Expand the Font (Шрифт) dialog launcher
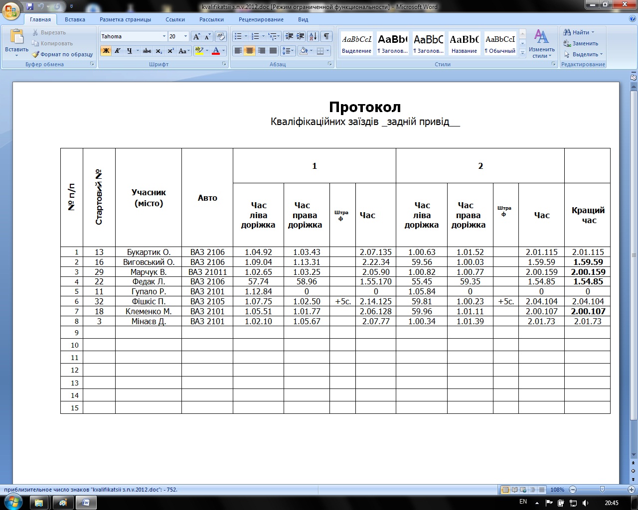The height and width of the screenshot is (510, 638). 224,64
